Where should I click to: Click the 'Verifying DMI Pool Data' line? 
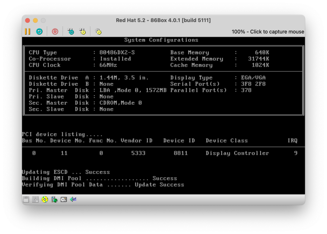click(103, 184)
